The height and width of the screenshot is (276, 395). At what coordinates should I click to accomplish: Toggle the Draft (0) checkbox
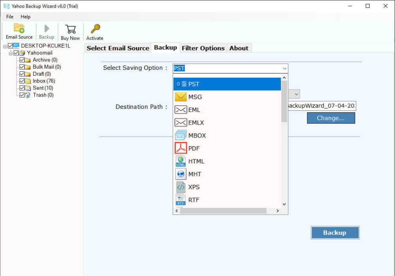coord(22,74)
